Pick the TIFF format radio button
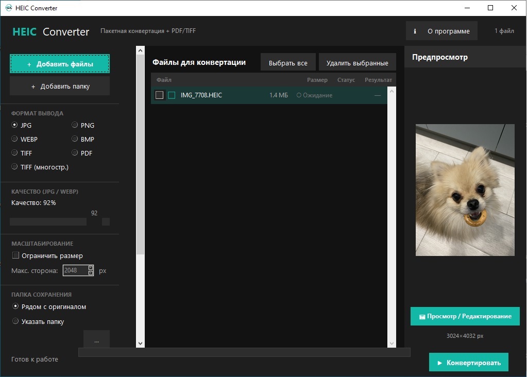Image resolution: width=527 pixels, height=377 pixels. [x=14, y=153]
